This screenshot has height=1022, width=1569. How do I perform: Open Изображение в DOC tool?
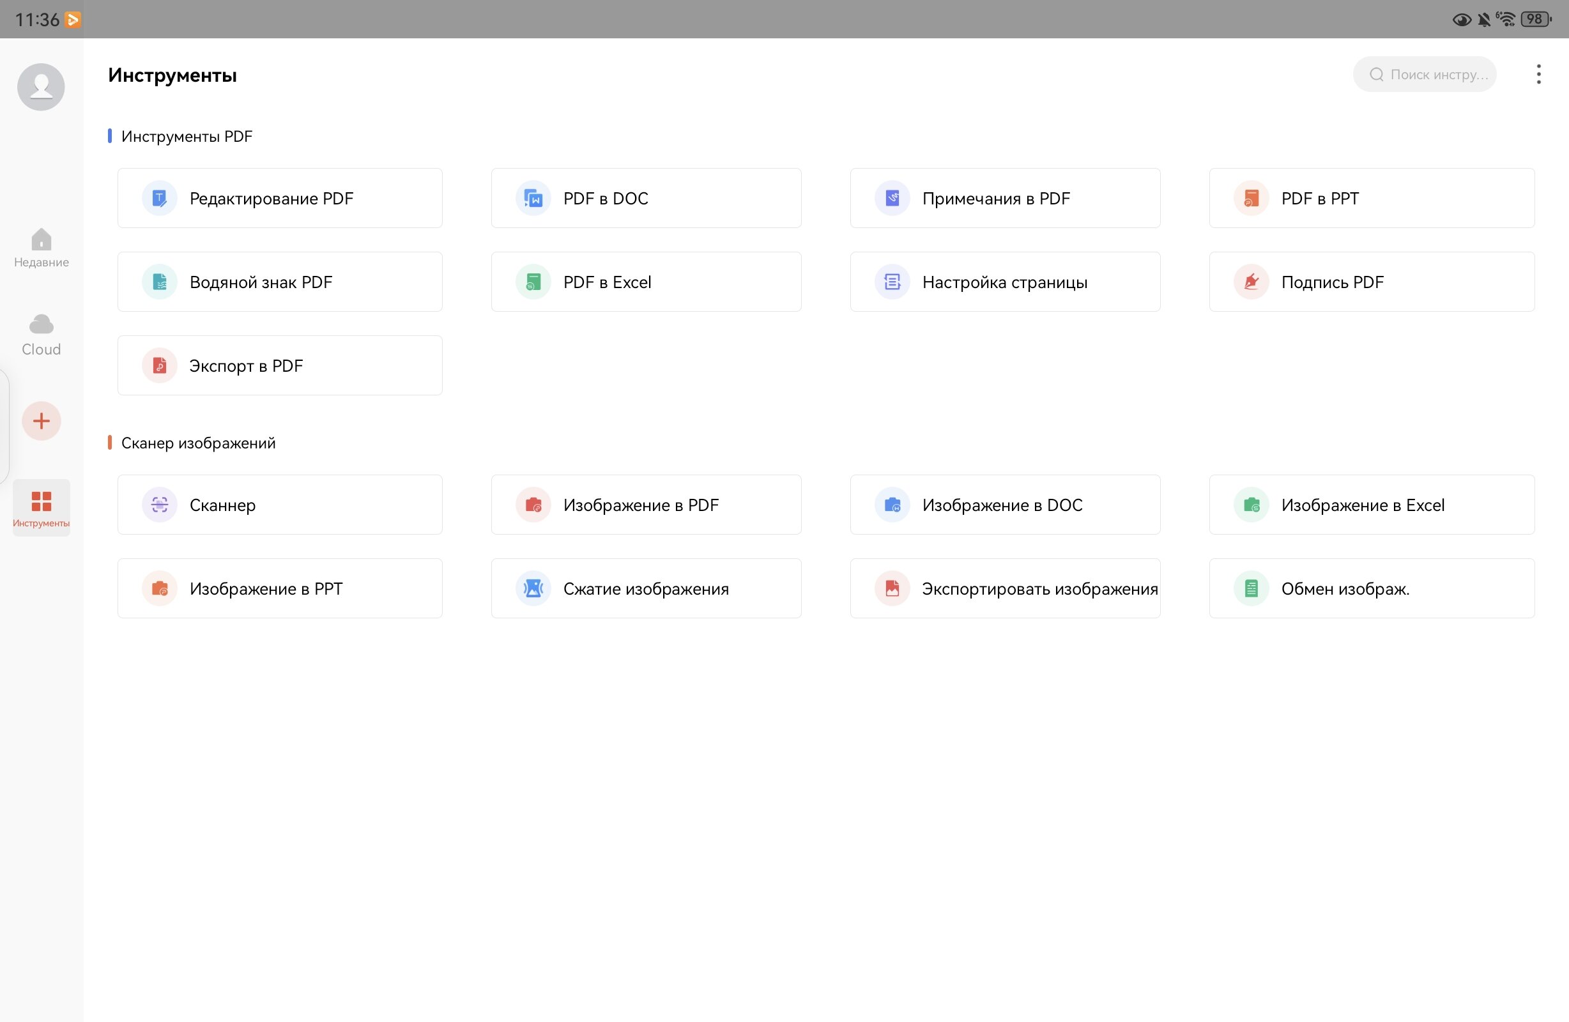pos(1005,505)
